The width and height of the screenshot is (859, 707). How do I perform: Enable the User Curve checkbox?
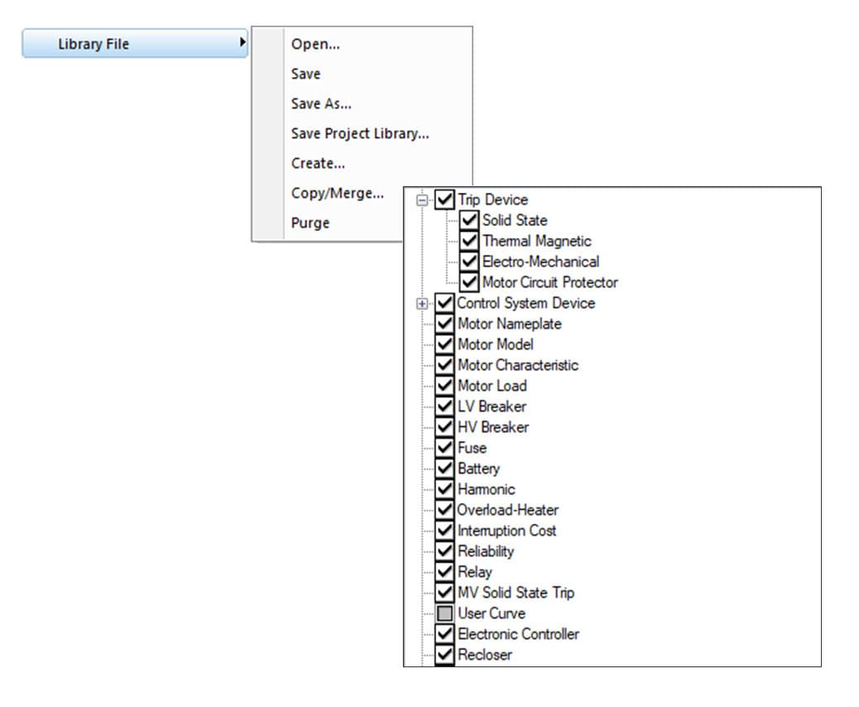click(444, 613)
